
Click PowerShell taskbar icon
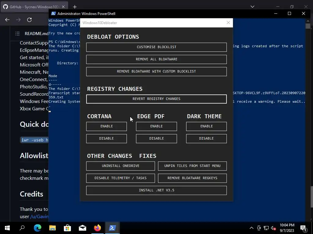point(112,228)
